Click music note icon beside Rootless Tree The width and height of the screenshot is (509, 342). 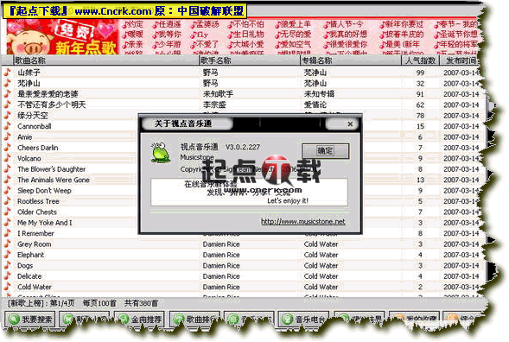[7, 201]
